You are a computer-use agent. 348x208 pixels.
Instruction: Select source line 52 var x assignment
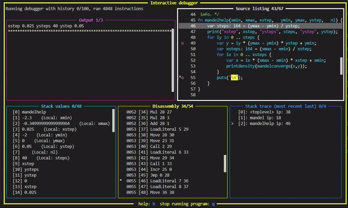point(258,60)
